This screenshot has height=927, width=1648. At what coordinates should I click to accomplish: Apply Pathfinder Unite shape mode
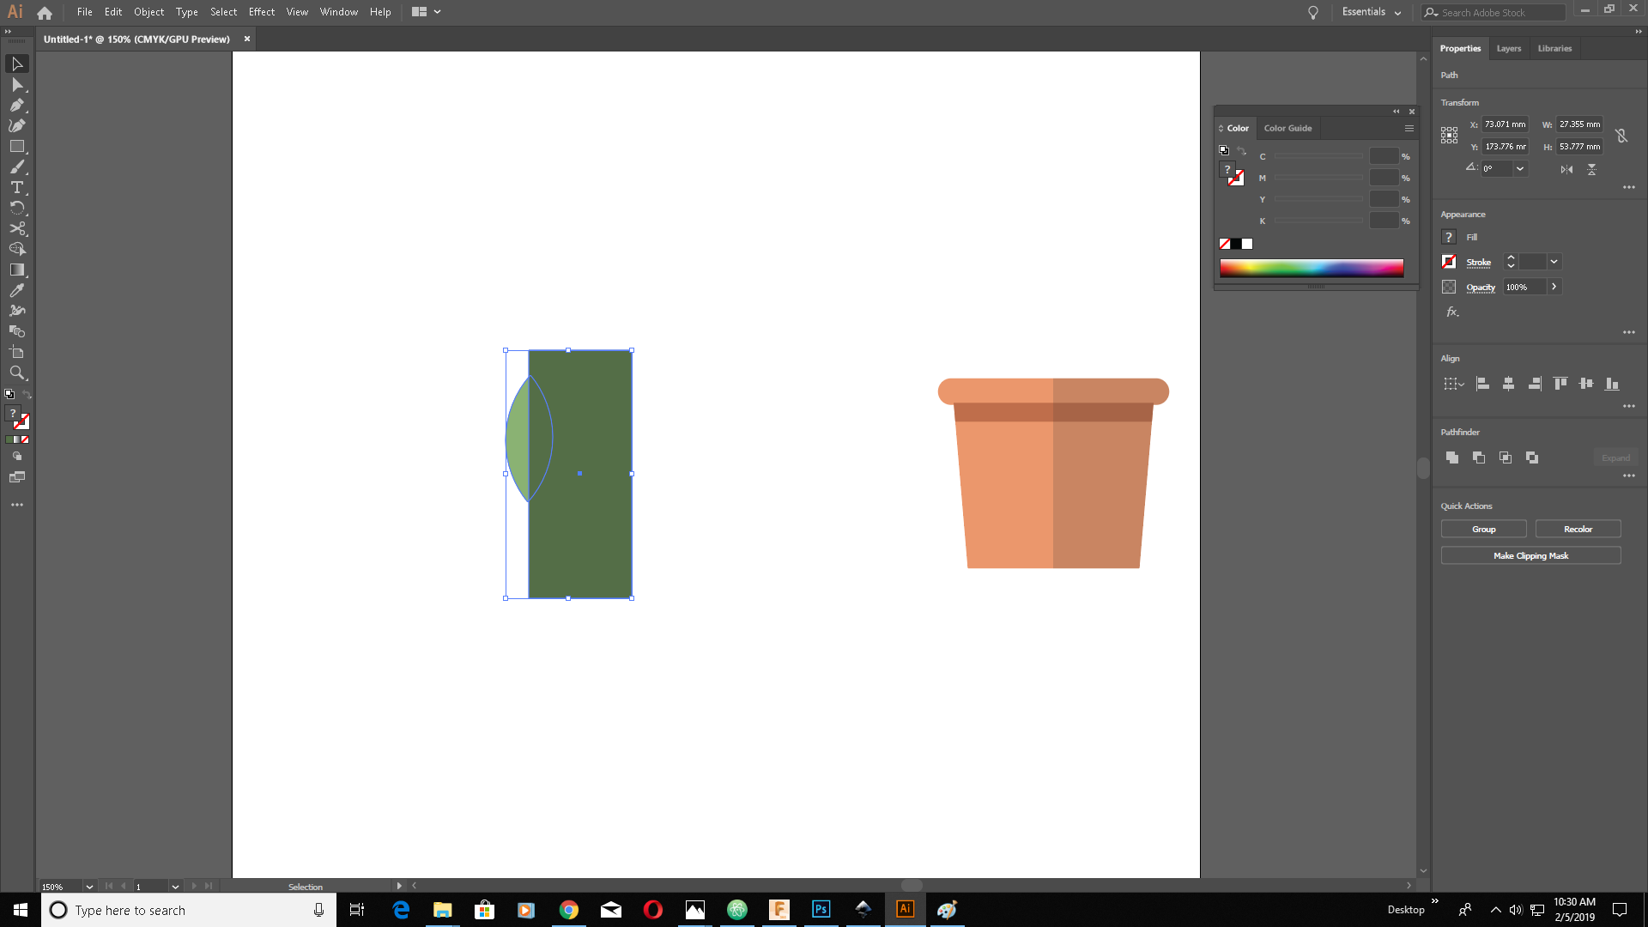point(1452,457)
